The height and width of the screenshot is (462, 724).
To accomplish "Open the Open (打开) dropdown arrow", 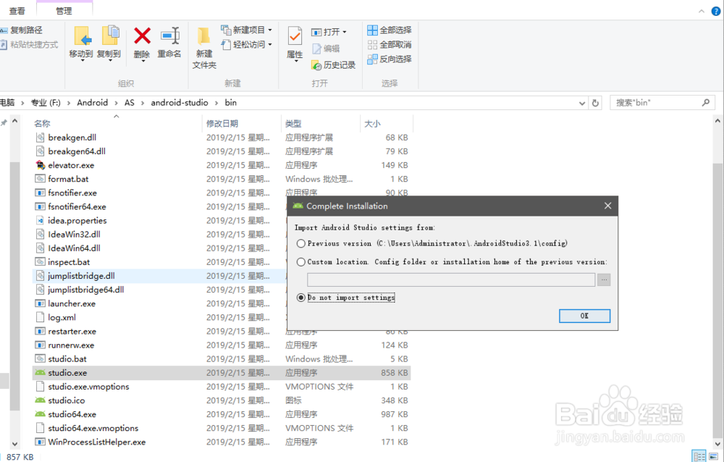I will click(345, 32).
